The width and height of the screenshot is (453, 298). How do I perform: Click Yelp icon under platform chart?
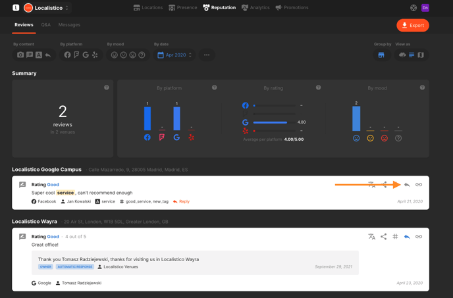point(191,137)
